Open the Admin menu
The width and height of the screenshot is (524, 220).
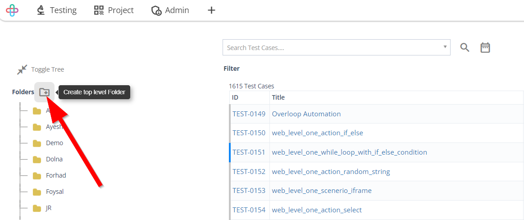(170, 10)
